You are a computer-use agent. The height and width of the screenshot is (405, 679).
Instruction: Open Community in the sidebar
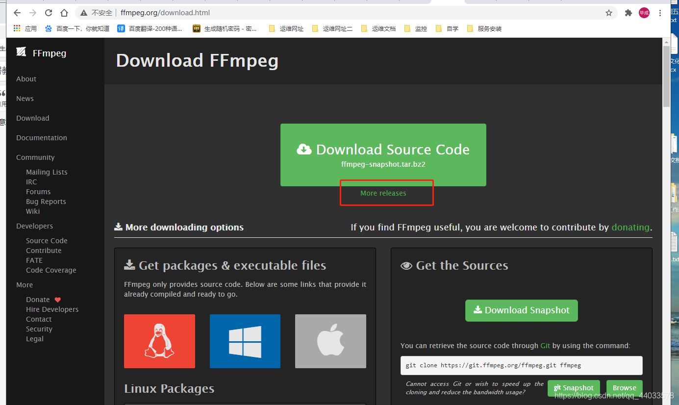pos(35,157)
